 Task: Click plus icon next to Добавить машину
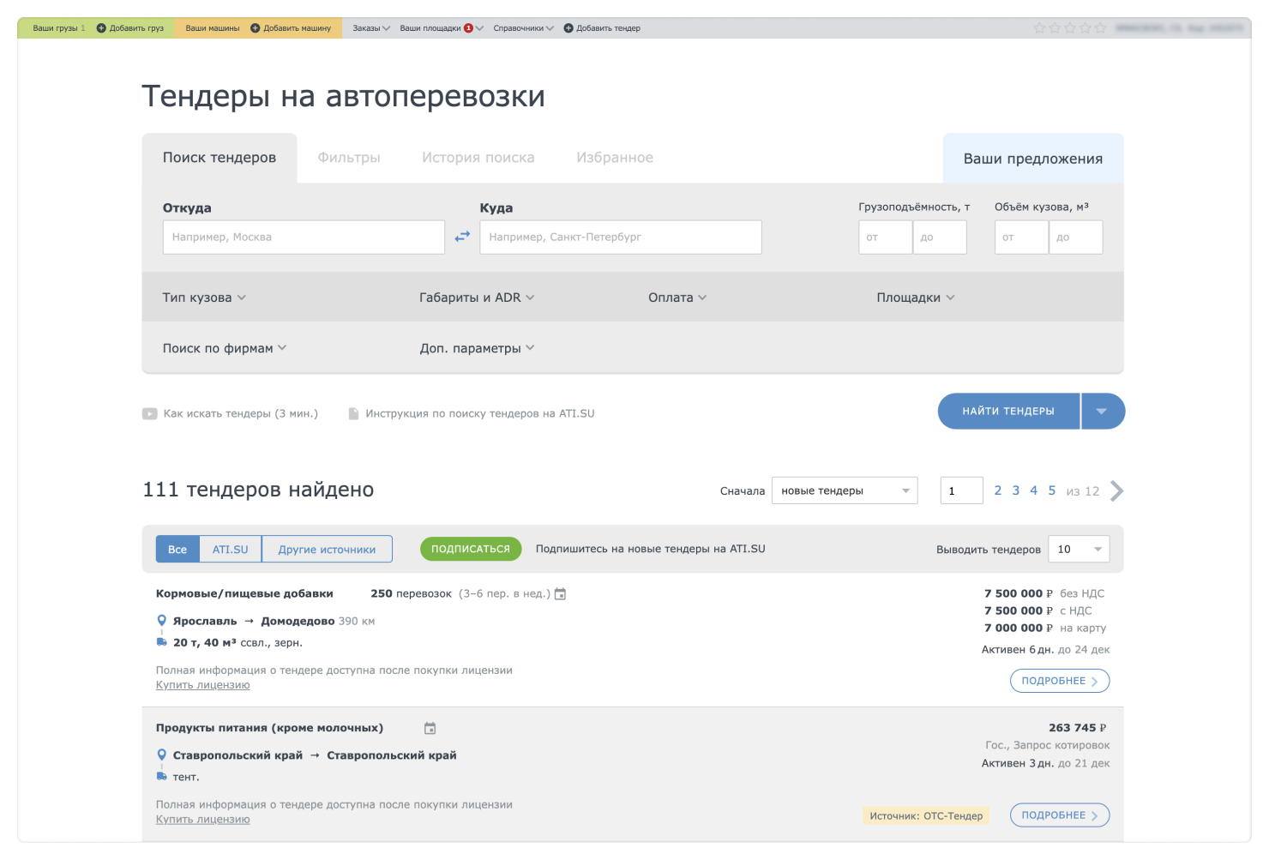pos(255,28)
